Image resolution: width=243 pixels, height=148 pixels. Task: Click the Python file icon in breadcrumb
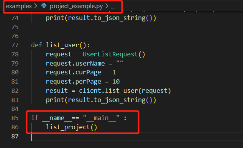(44, 6)
